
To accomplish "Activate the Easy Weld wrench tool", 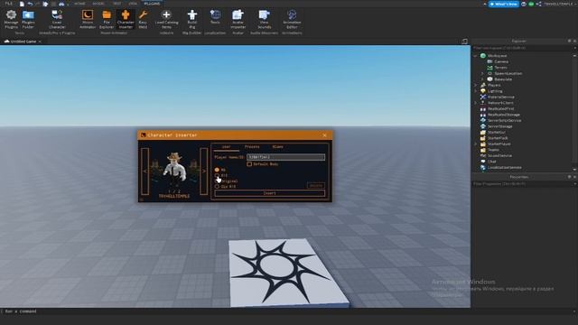I will click(143, 19).
